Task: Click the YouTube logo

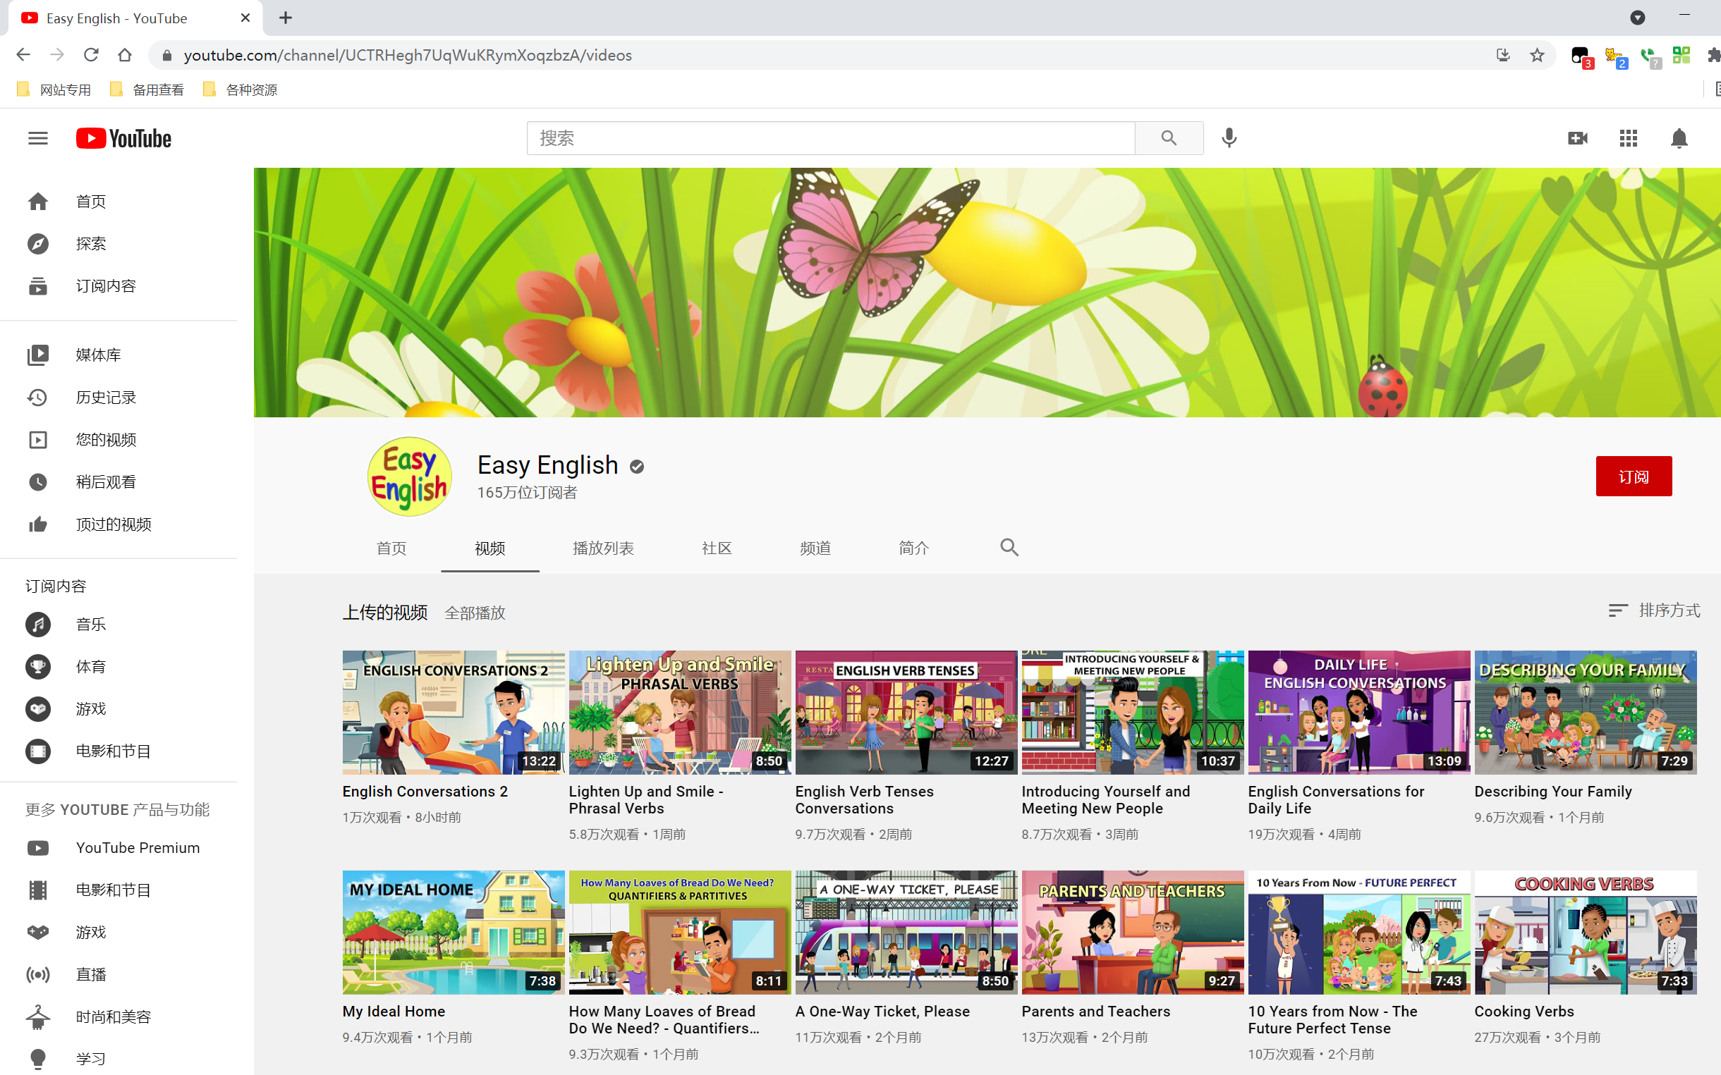Action: click(x=123, y=138)
